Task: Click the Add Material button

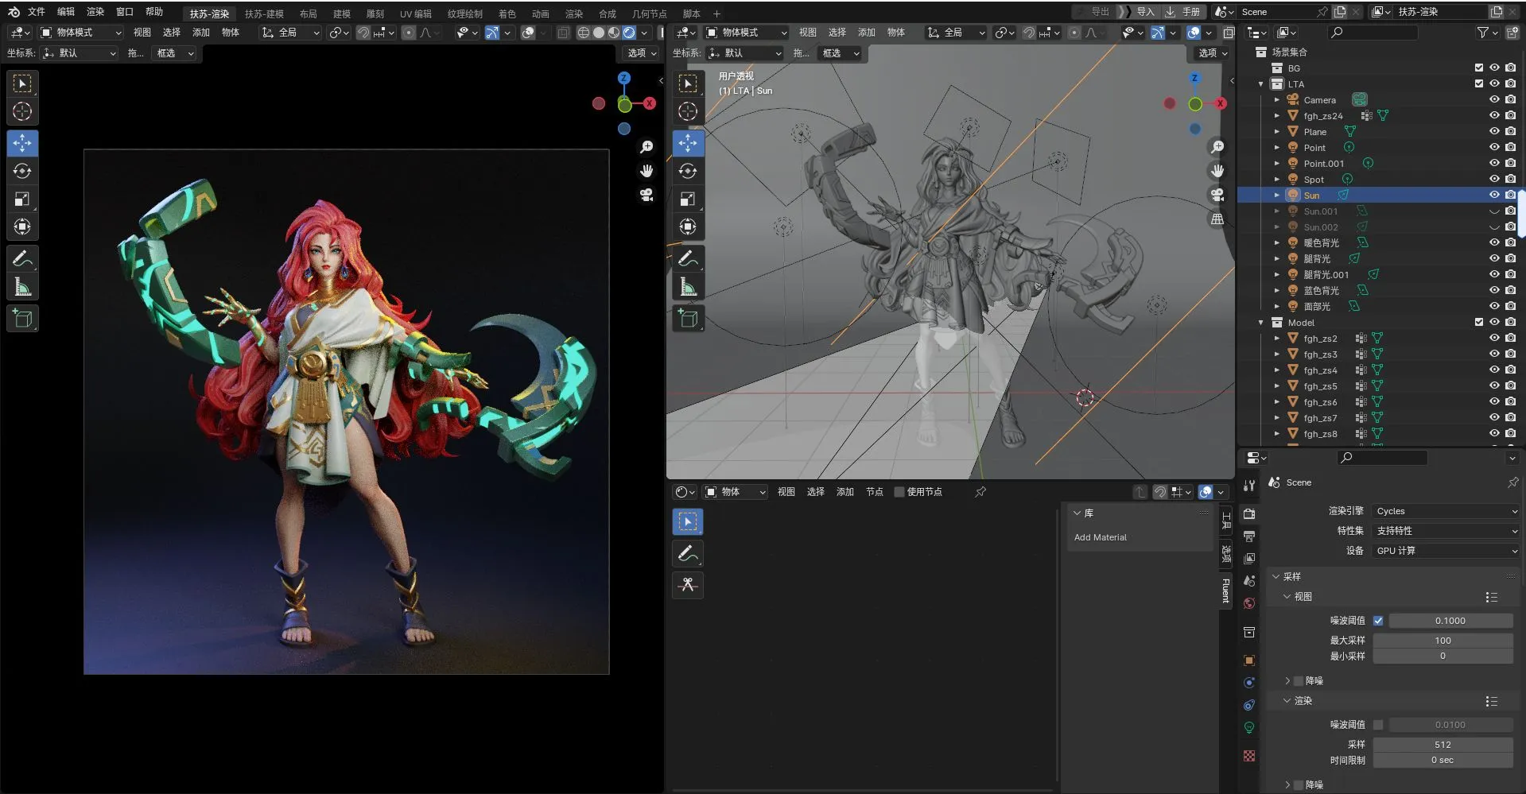Action: pos(1101,537)
